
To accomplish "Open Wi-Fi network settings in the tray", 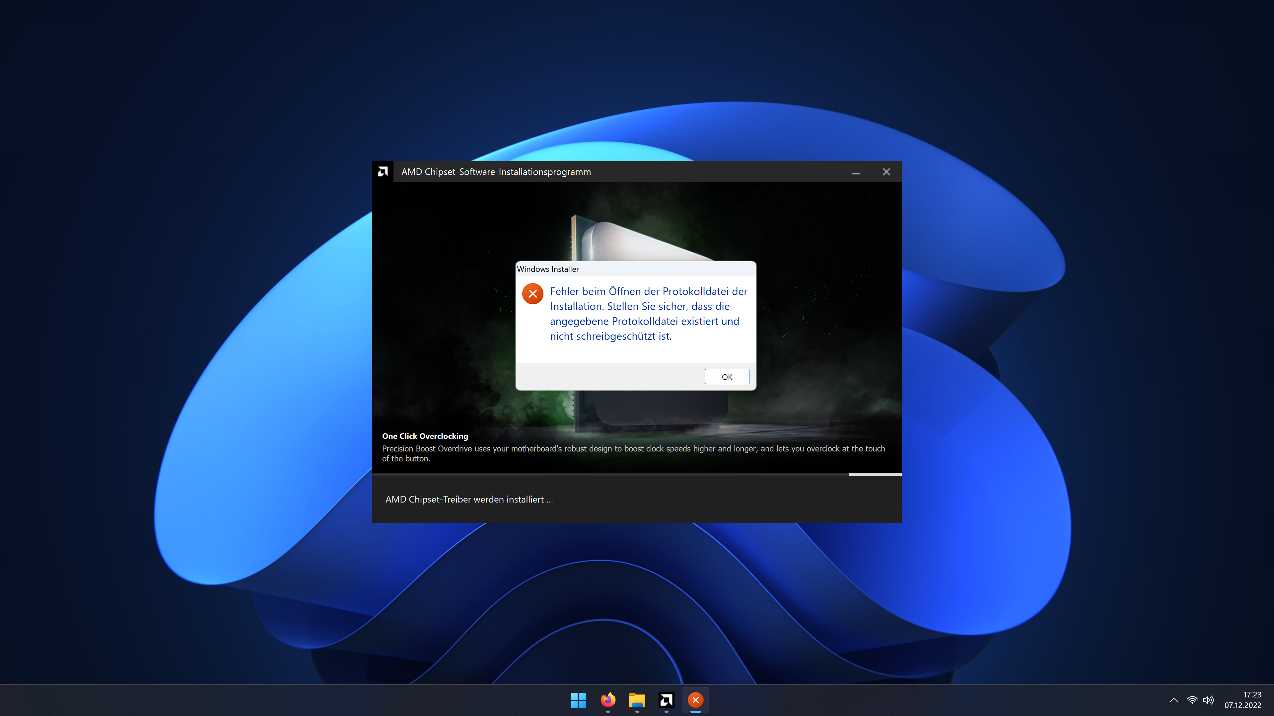I will pos(1192,700).
